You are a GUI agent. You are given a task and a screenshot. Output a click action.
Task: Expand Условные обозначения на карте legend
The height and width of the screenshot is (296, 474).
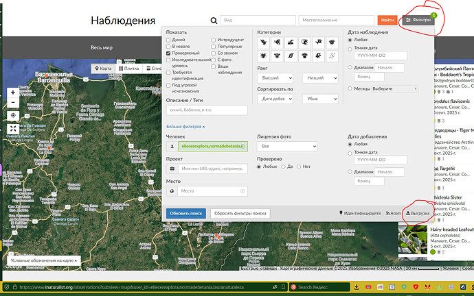pos(44,260)
